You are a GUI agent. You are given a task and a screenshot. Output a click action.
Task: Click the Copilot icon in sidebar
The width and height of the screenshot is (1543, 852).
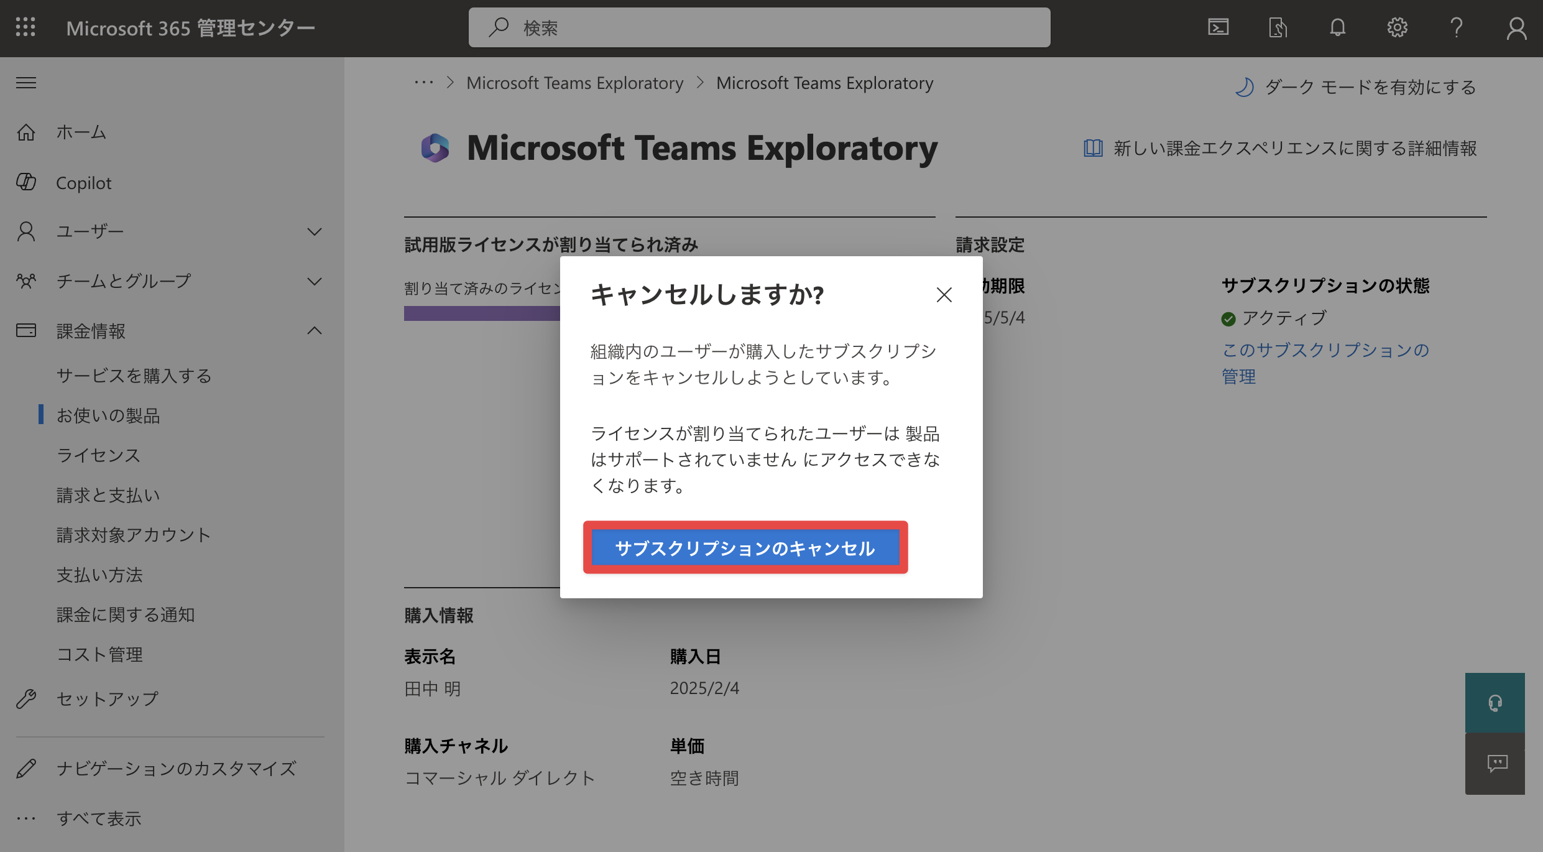coord(25,182)
